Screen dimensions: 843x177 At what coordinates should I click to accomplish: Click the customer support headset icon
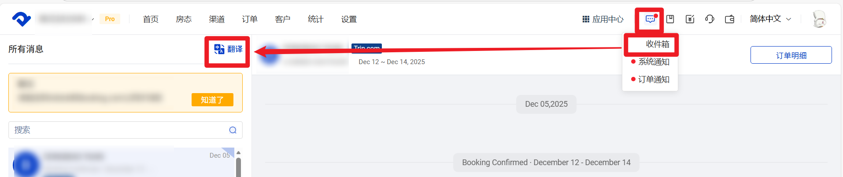tap(710, 19)
